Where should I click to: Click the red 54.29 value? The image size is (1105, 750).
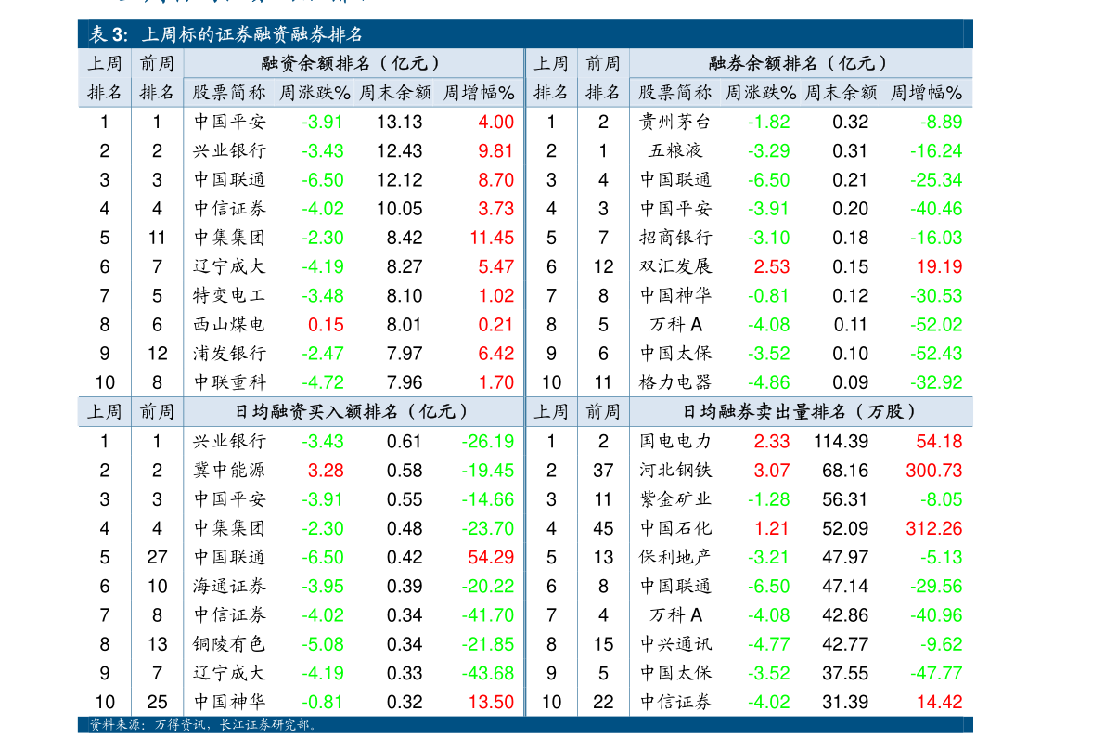click(x=491, y=557)
